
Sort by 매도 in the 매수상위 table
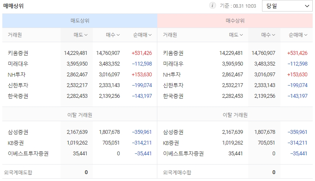point(236,35)
